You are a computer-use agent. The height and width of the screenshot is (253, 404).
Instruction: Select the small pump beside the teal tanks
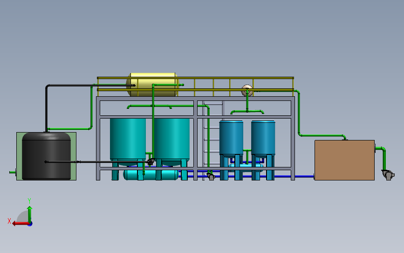(x=151, y=161)
